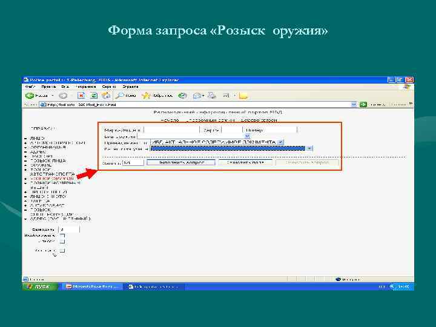Open the Справочный режим link

tap(211, 121)
